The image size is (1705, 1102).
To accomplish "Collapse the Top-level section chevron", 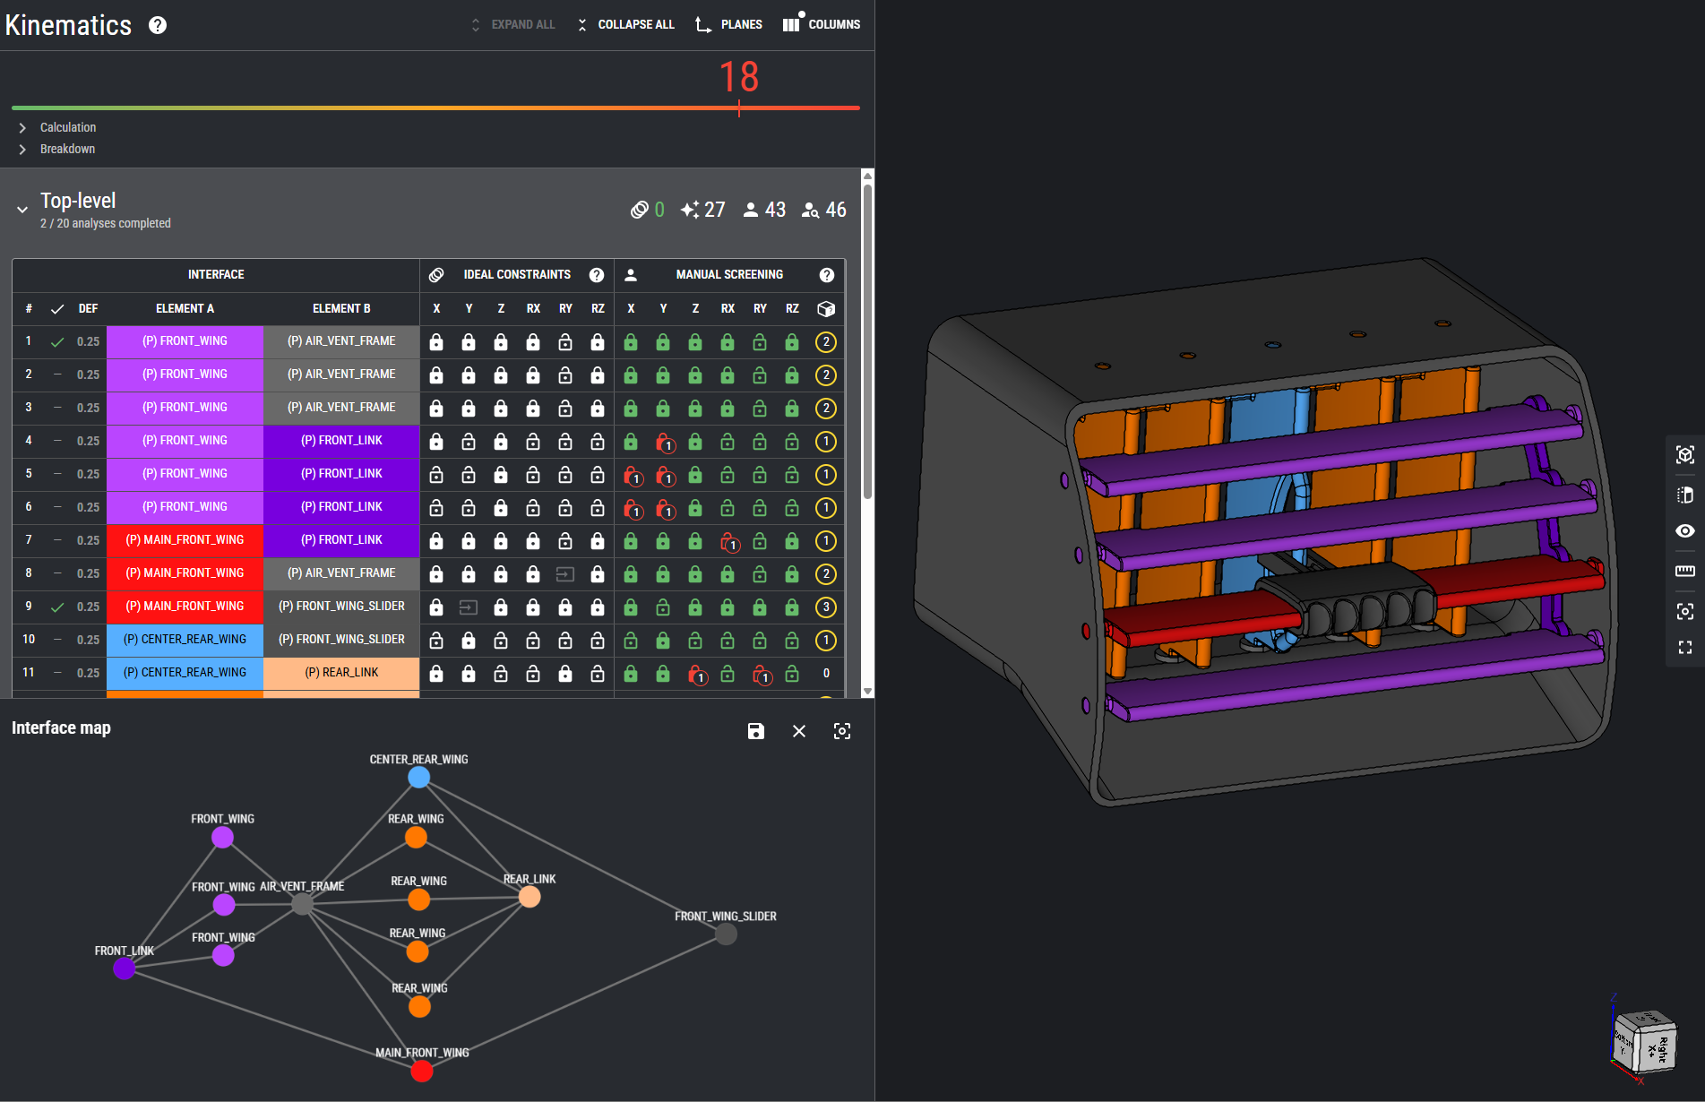I will coord(22,210).
